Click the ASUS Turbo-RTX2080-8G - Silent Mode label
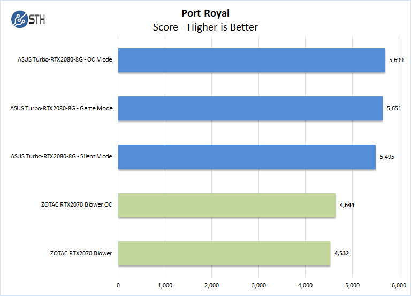The width and height of the screenshot is (411, 296). pos(62,156)
